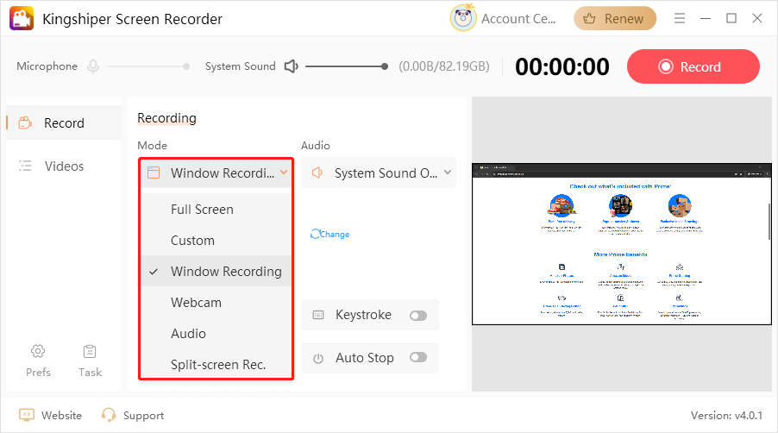Screen dimensions: 778x433
Task: Collapse the Mode dropdown showing Window Recording
Action: [x=216, y=173]
